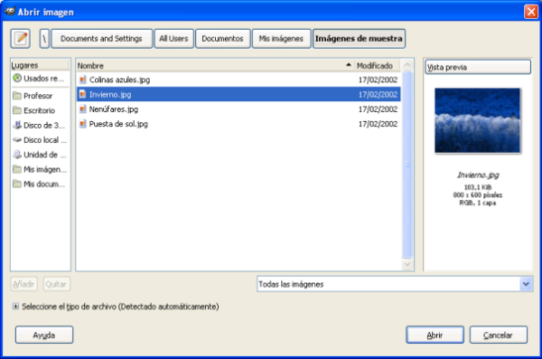Select the Disco local drive in places

point(40,140)
